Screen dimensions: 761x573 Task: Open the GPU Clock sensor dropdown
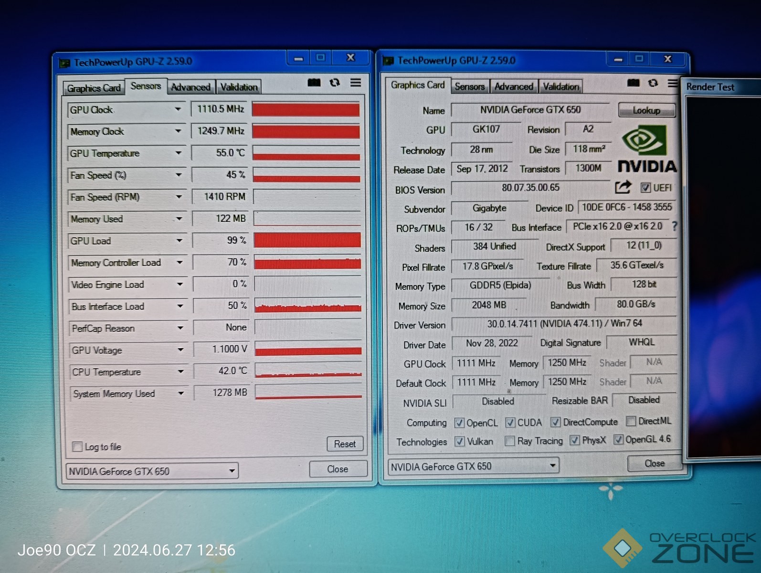click(178, 109)
